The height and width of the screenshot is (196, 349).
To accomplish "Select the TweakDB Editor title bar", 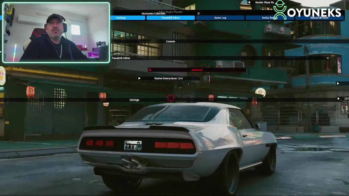I will tap(220, 58).
